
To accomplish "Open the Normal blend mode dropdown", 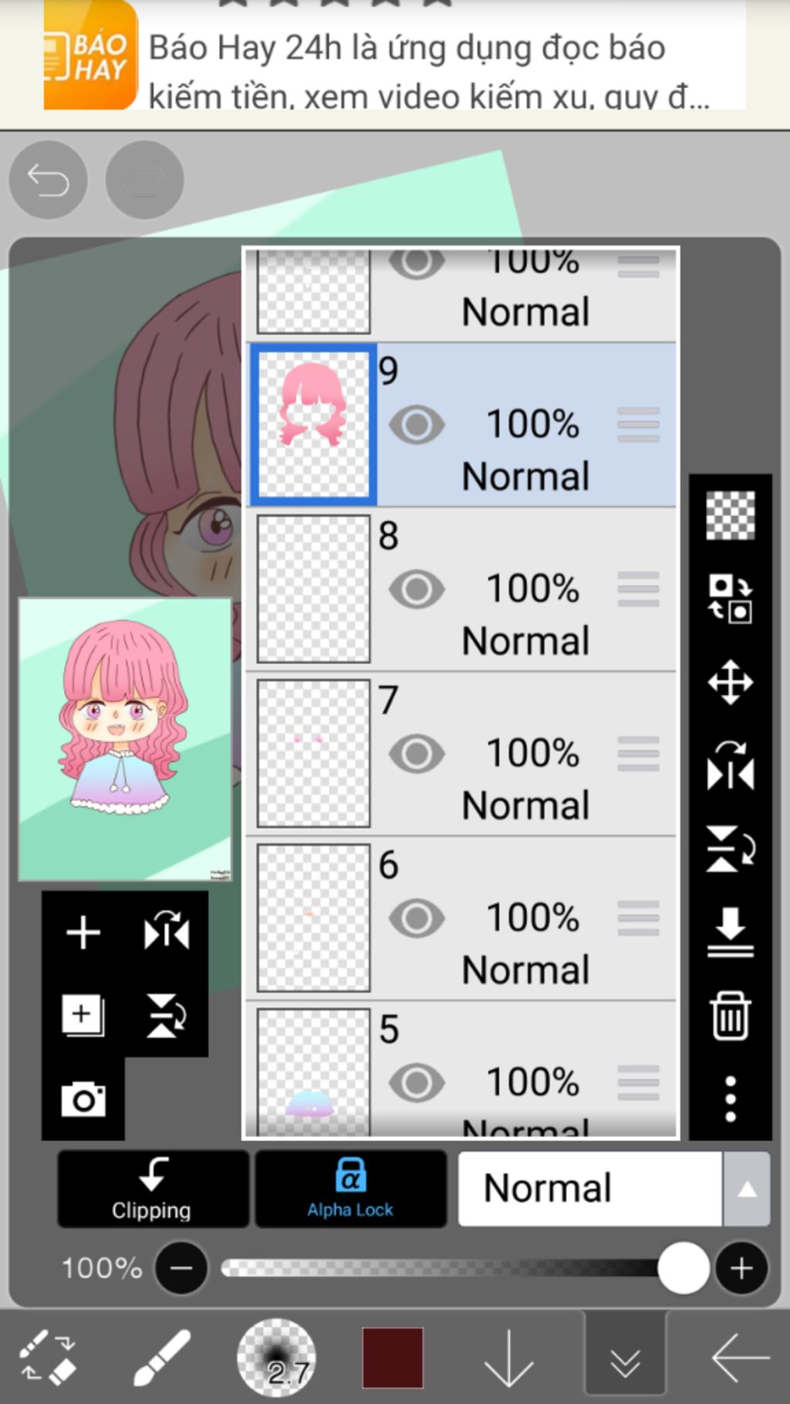I will click(590, 1189).
